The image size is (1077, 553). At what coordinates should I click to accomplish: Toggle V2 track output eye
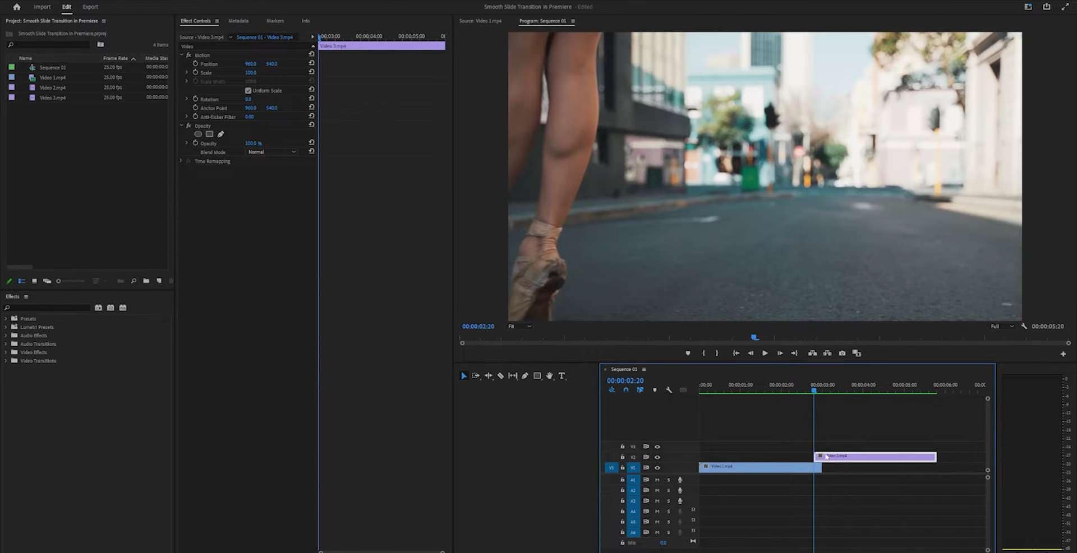657,457
